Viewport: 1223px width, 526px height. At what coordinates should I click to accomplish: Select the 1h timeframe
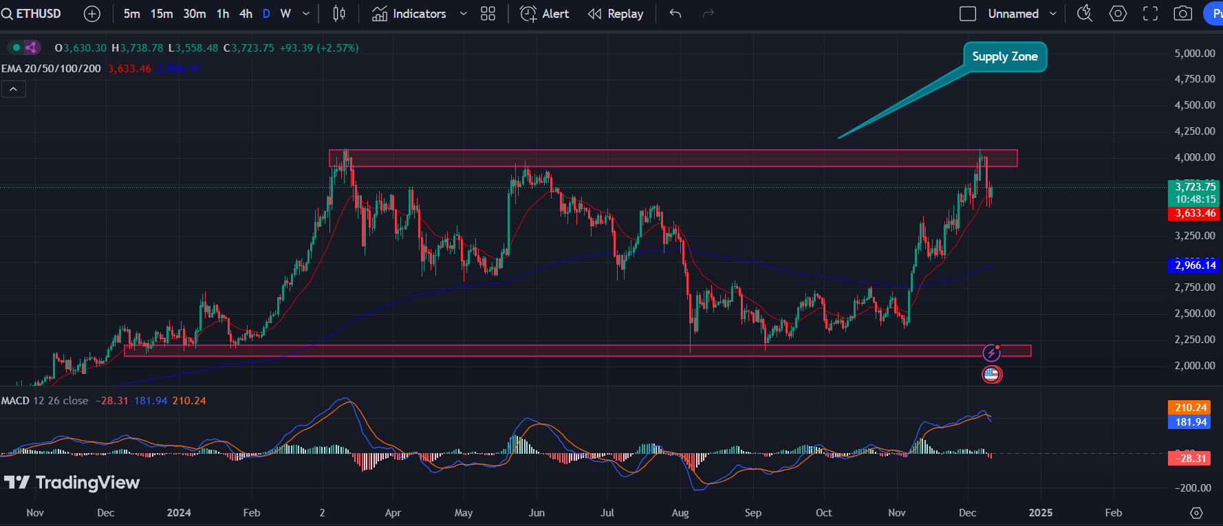(x=223, y=14)
